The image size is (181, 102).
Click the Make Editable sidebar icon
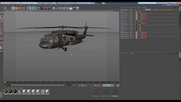pos(2,12)
